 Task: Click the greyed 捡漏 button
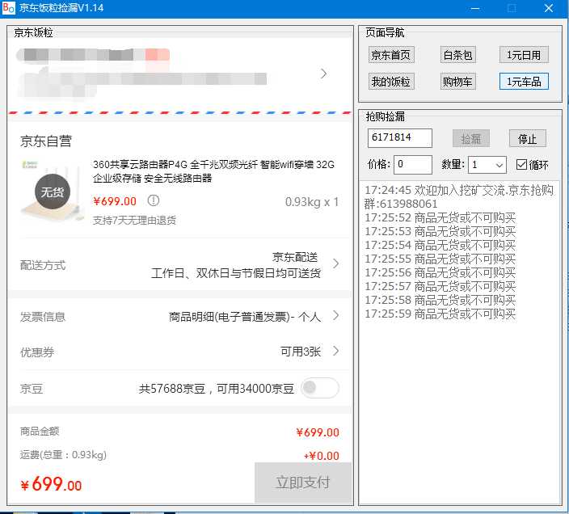(x=470, y=138)
